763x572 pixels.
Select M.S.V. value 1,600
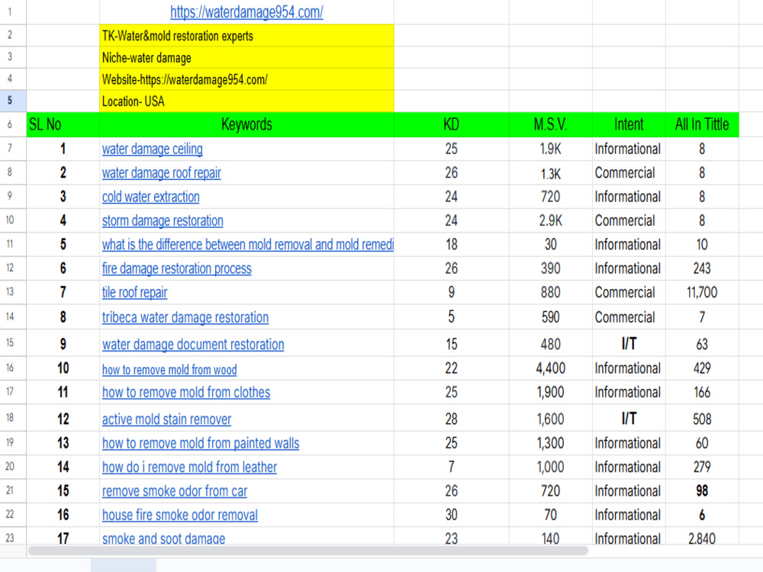coord(550,418)
